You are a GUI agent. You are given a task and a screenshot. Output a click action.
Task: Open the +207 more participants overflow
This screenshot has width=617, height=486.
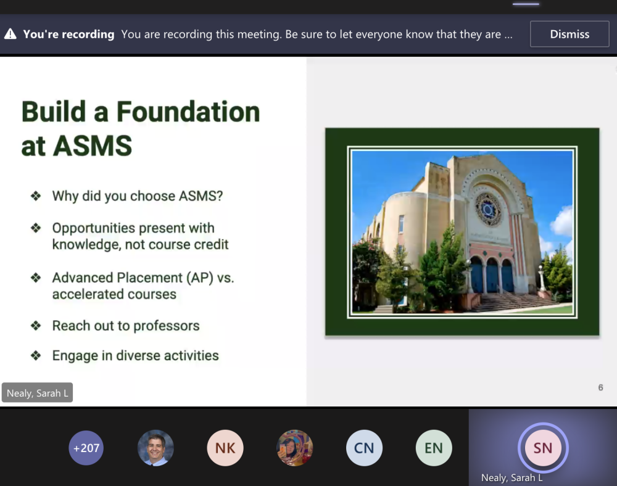pos(86,448)
